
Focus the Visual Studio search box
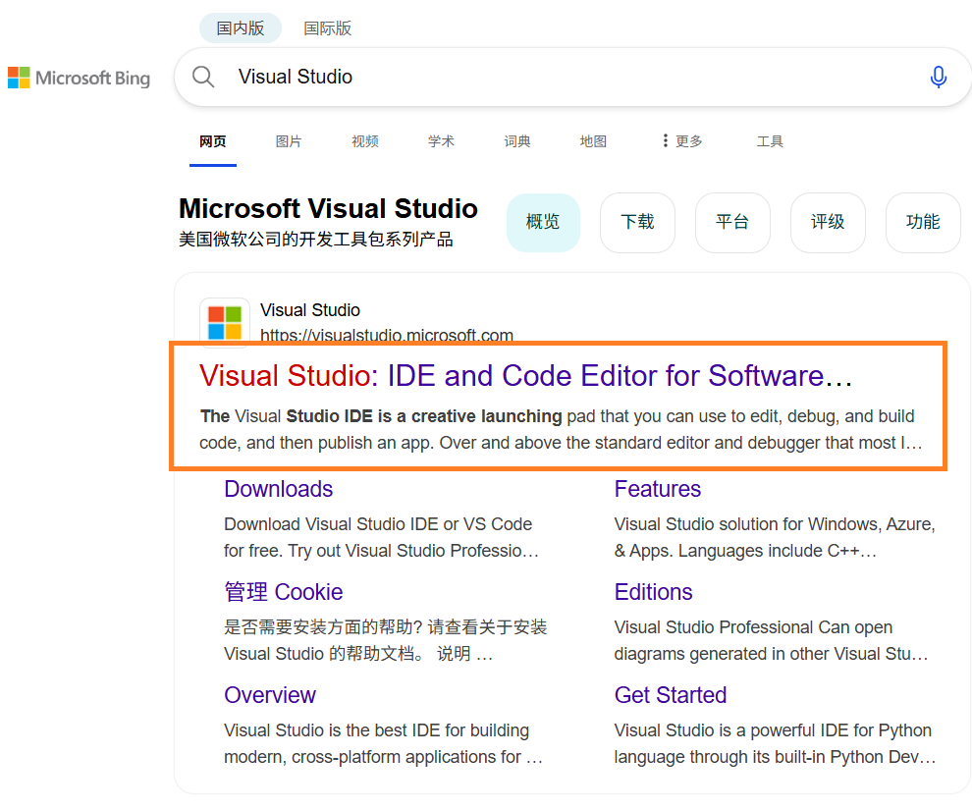[573, 77]
